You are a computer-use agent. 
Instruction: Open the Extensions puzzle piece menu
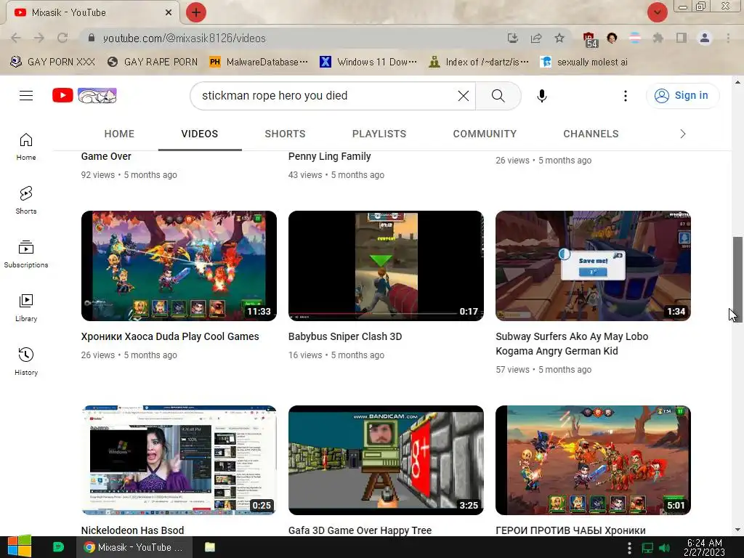(658, 38)
